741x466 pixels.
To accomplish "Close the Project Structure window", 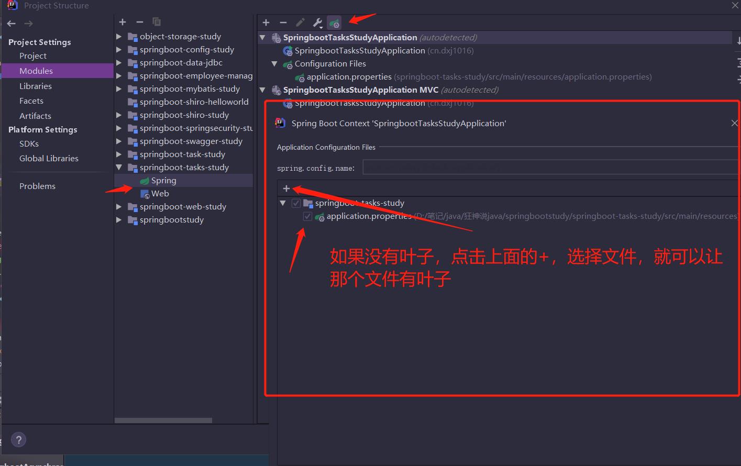I will 735,5.
